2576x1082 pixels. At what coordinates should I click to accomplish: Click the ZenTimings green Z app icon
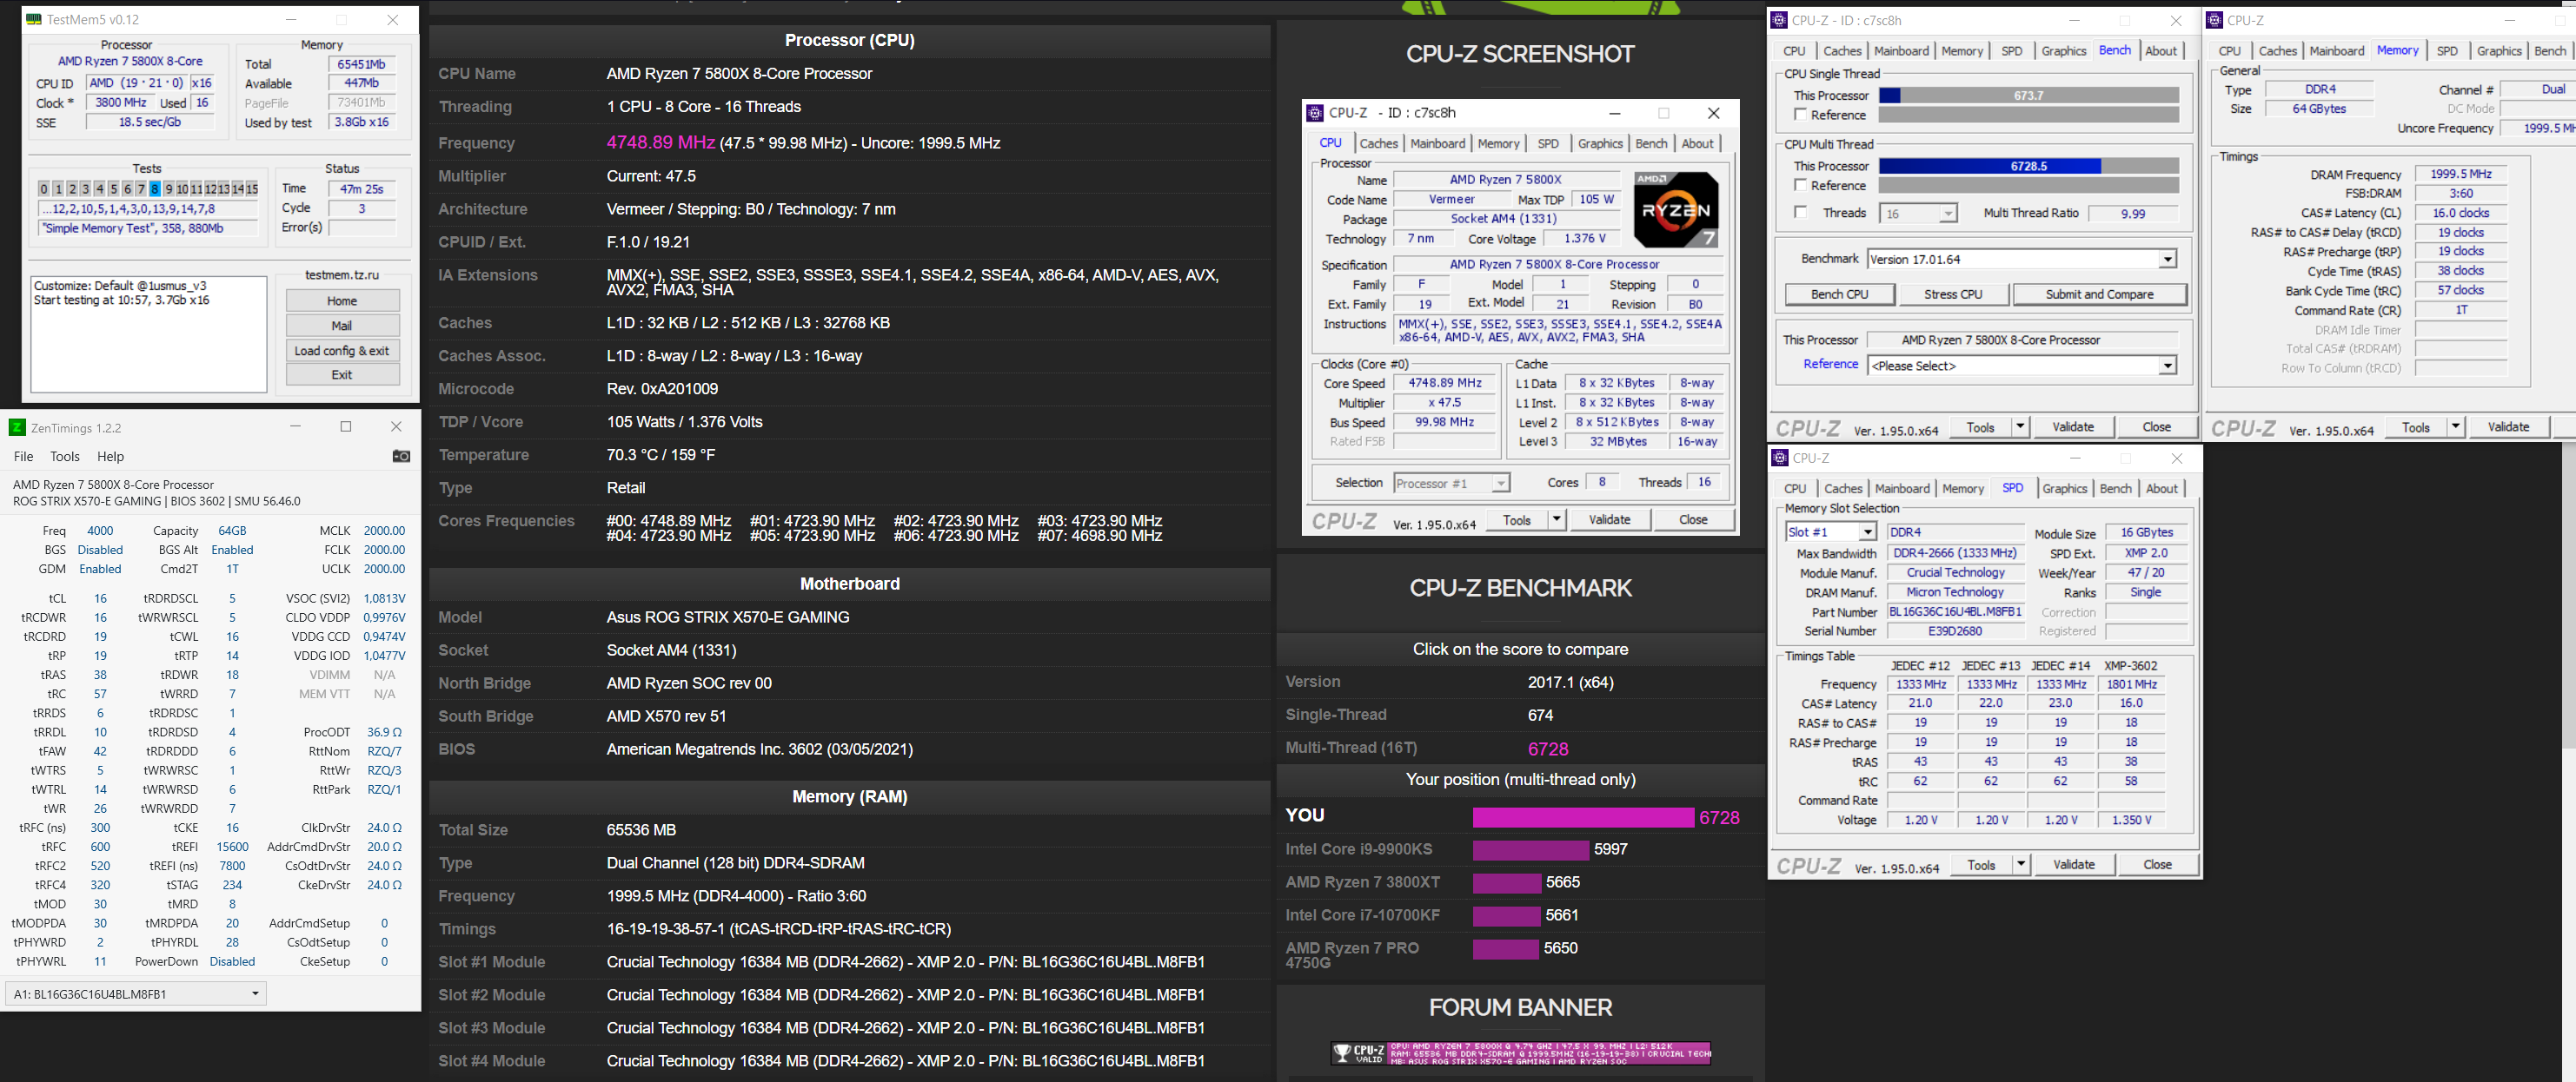pos(17,427)
